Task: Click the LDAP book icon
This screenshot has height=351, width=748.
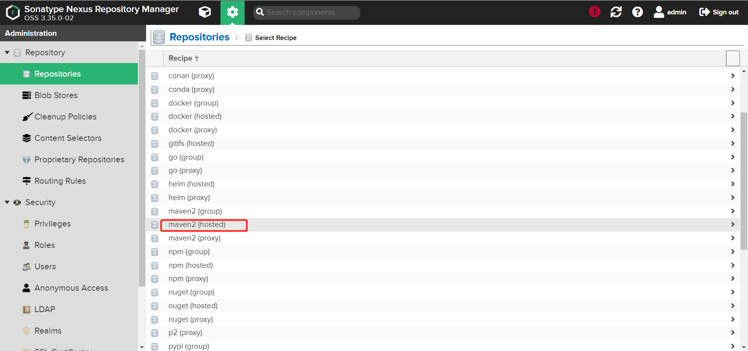Action: 26,309
